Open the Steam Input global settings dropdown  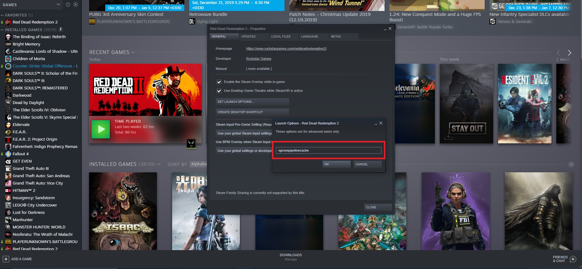coord(244,133)
